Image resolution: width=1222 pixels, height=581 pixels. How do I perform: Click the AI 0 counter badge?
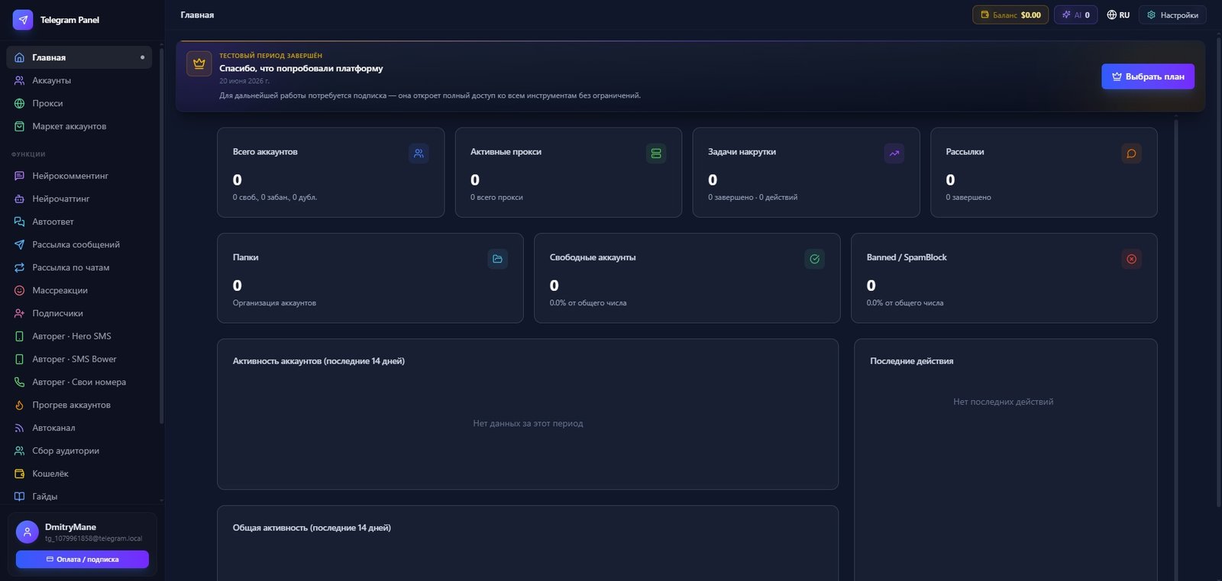(x=1076, y=15)
